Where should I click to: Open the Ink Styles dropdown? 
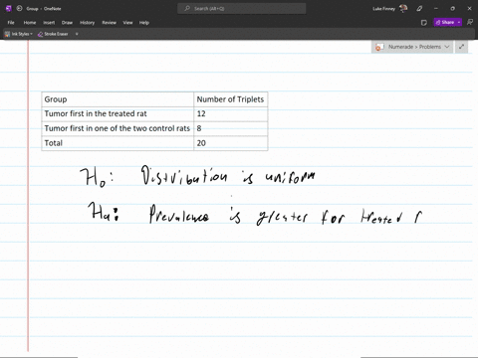(x=19, y=34)
